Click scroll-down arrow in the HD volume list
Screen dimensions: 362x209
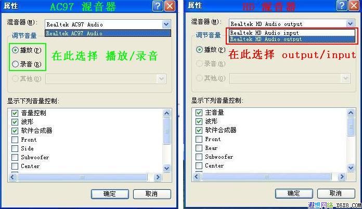click(351, 168)
